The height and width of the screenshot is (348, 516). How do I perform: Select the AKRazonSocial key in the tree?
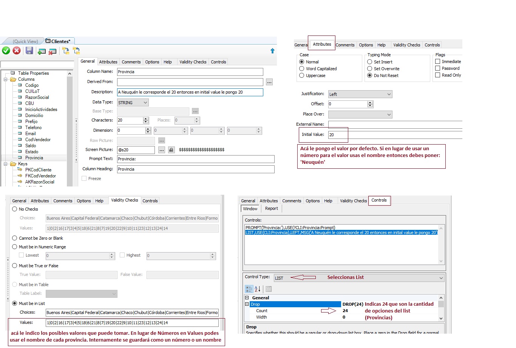pyautogui.click(x=40, y=182)
